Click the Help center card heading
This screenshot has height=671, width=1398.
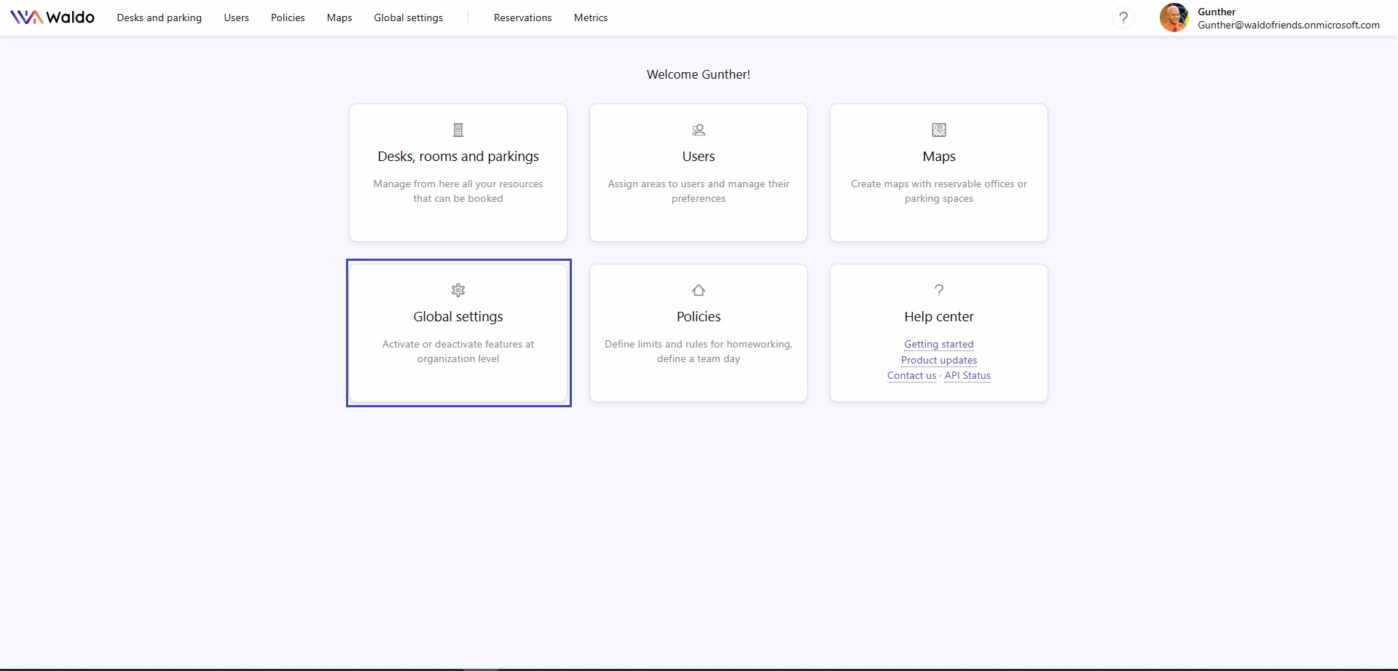(939, 316)
